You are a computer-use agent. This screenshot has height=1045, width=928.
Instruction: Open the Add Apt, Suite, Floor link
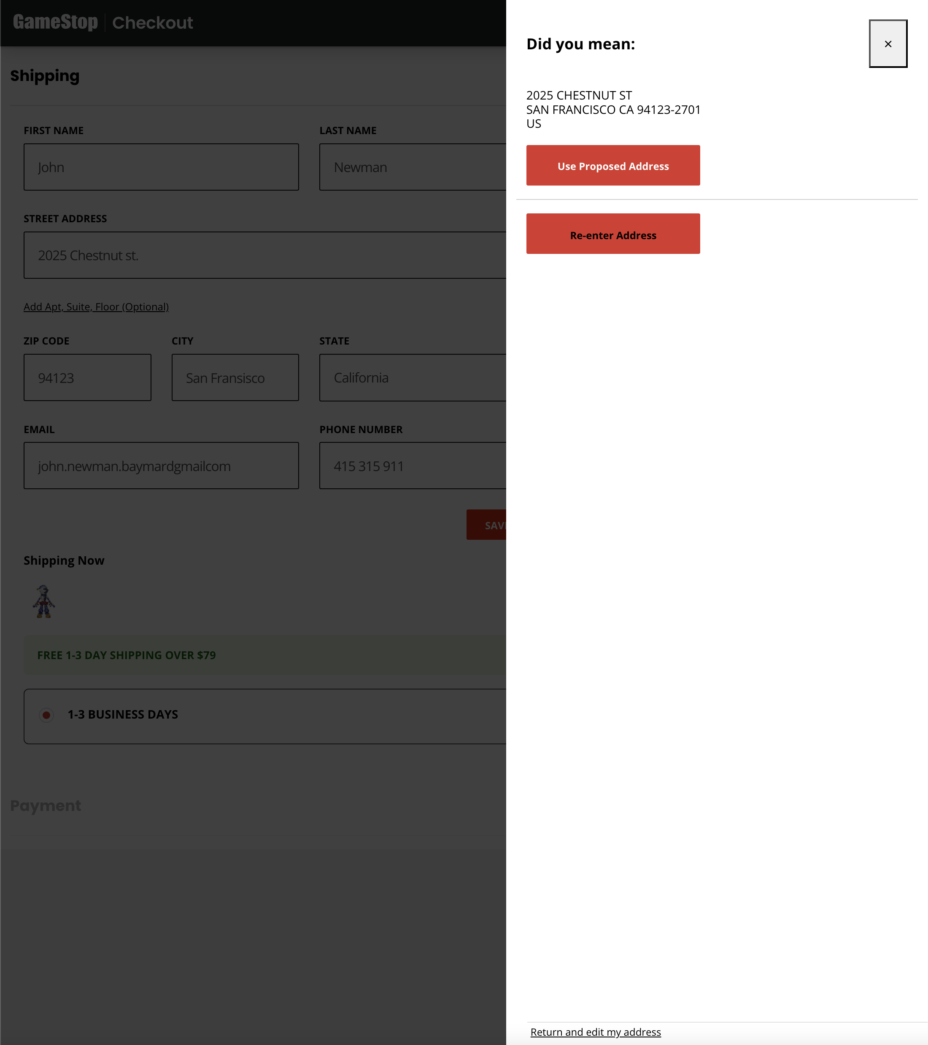pyautogui.click(x=96, y=307)
